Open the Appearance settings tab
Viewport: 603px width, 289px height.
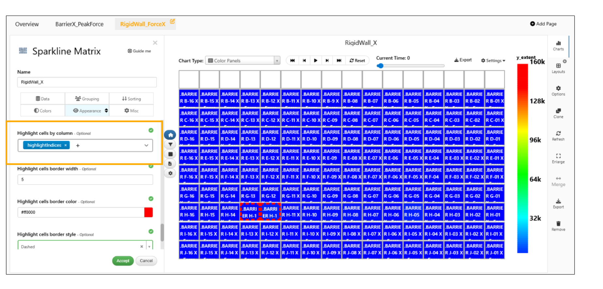(x=87, y=111)
